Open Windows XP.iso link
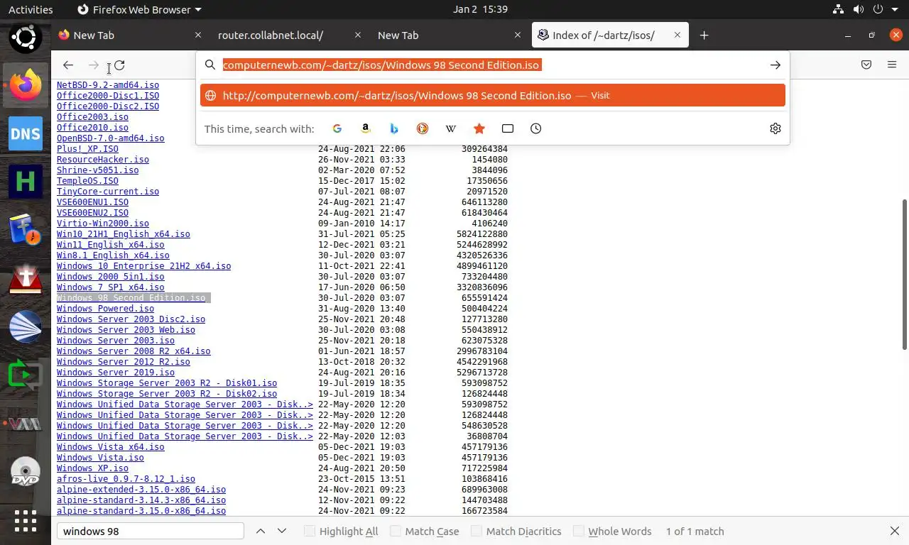 pyautogui.click(x=92, y=468)
